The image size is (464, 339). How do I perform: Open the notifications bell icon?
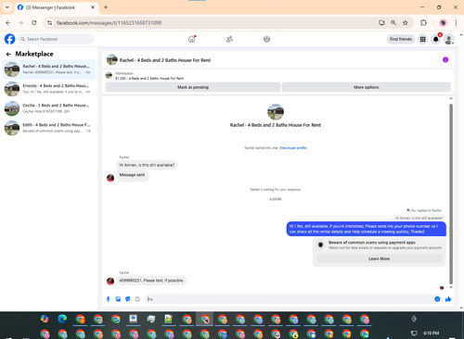[436, 39]
